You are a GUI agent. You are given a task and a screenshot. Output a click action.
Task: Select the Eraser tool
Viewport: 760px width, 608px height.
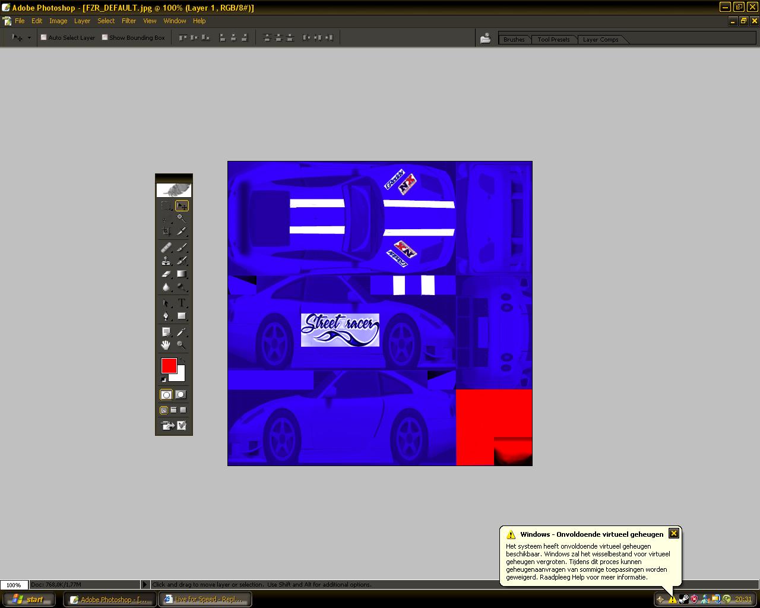[166, 274]
